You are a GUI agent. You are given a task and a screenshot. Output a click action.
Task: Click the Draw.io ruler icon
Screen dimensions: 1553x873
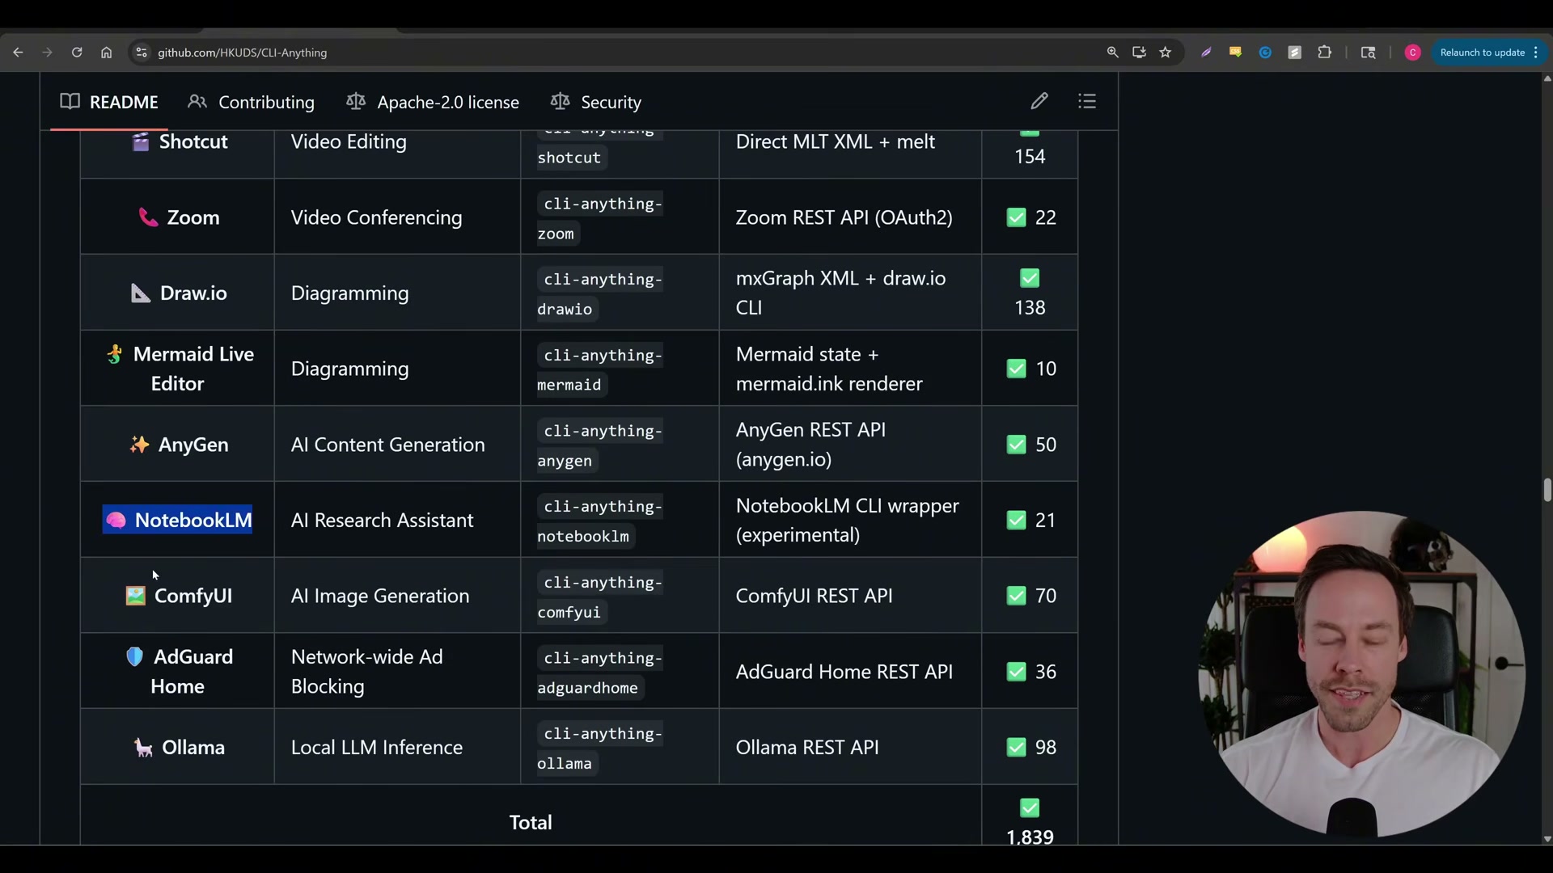coord(141,293)
